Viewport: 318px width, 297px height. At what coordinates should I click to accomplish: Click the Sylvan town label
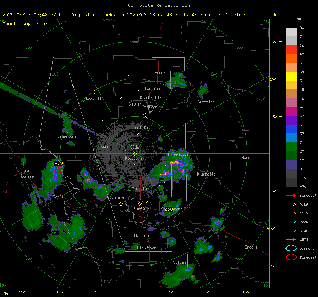point(135,104)
